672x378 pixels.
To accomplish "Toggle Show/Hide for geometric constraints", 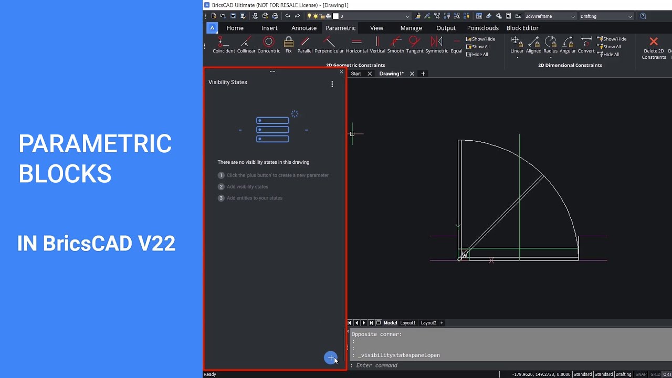I will [x=480, y=39].
